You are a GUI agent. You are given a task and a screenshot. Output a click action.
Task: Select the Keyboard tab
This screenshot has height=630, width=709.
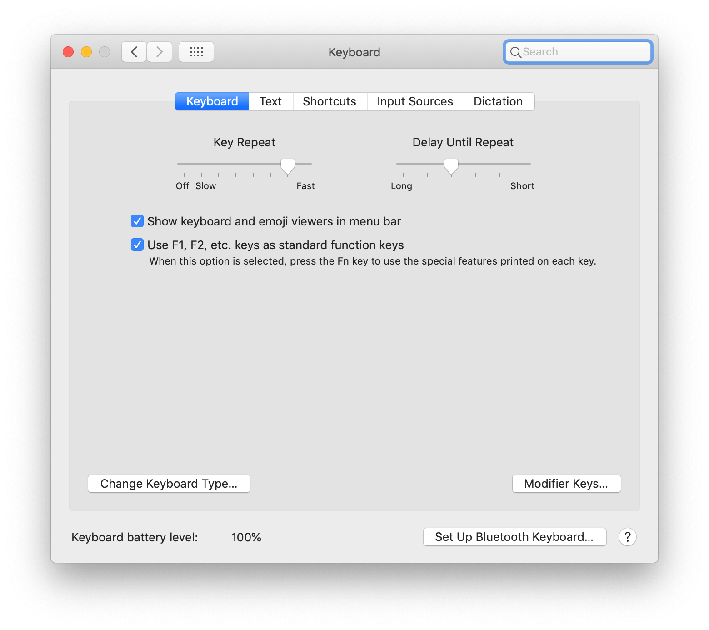[x=212, y=101]
